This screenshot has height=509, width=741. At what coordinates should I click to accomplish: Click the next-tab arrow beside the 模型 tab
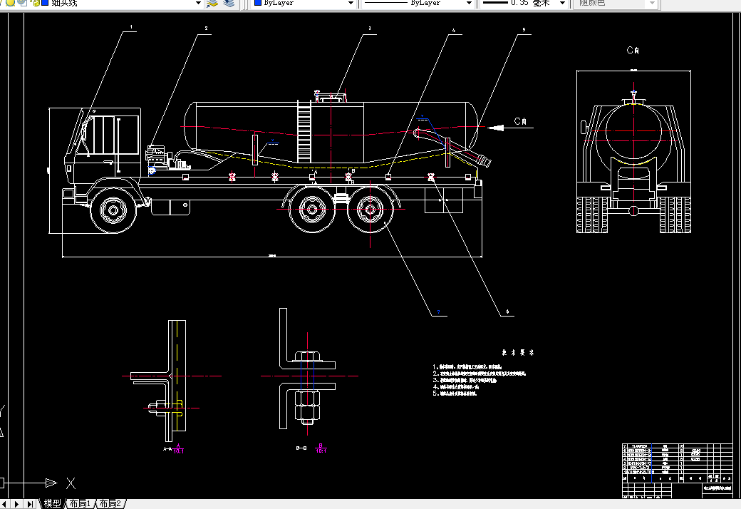point(17,504)
